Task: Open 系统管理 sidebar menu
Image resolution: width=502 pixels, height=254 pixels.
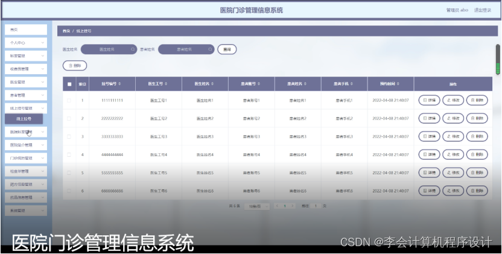Action: pyautogui.click(x=26, y=211)
